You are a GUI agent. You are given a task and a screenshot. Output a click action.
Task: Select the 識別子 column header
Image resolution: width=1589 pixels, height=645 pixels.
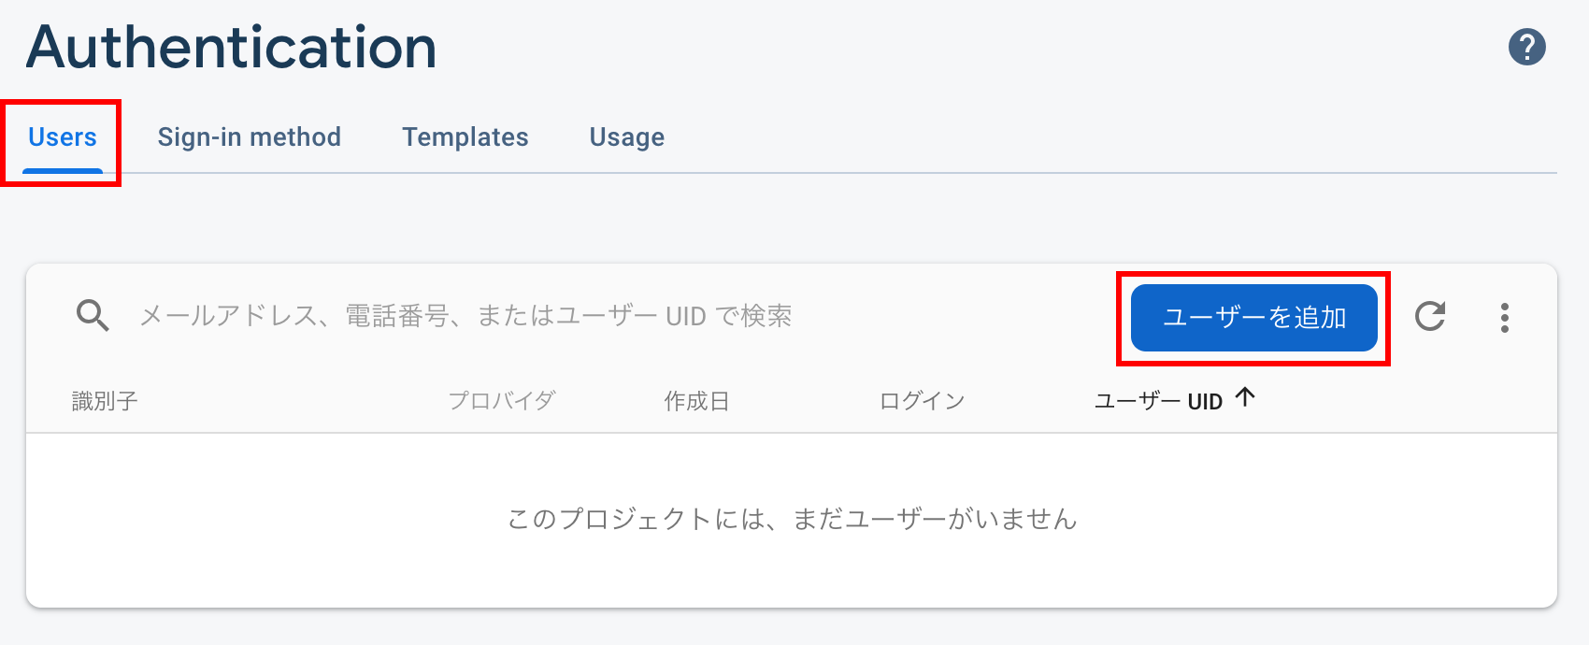click(105, 401)
